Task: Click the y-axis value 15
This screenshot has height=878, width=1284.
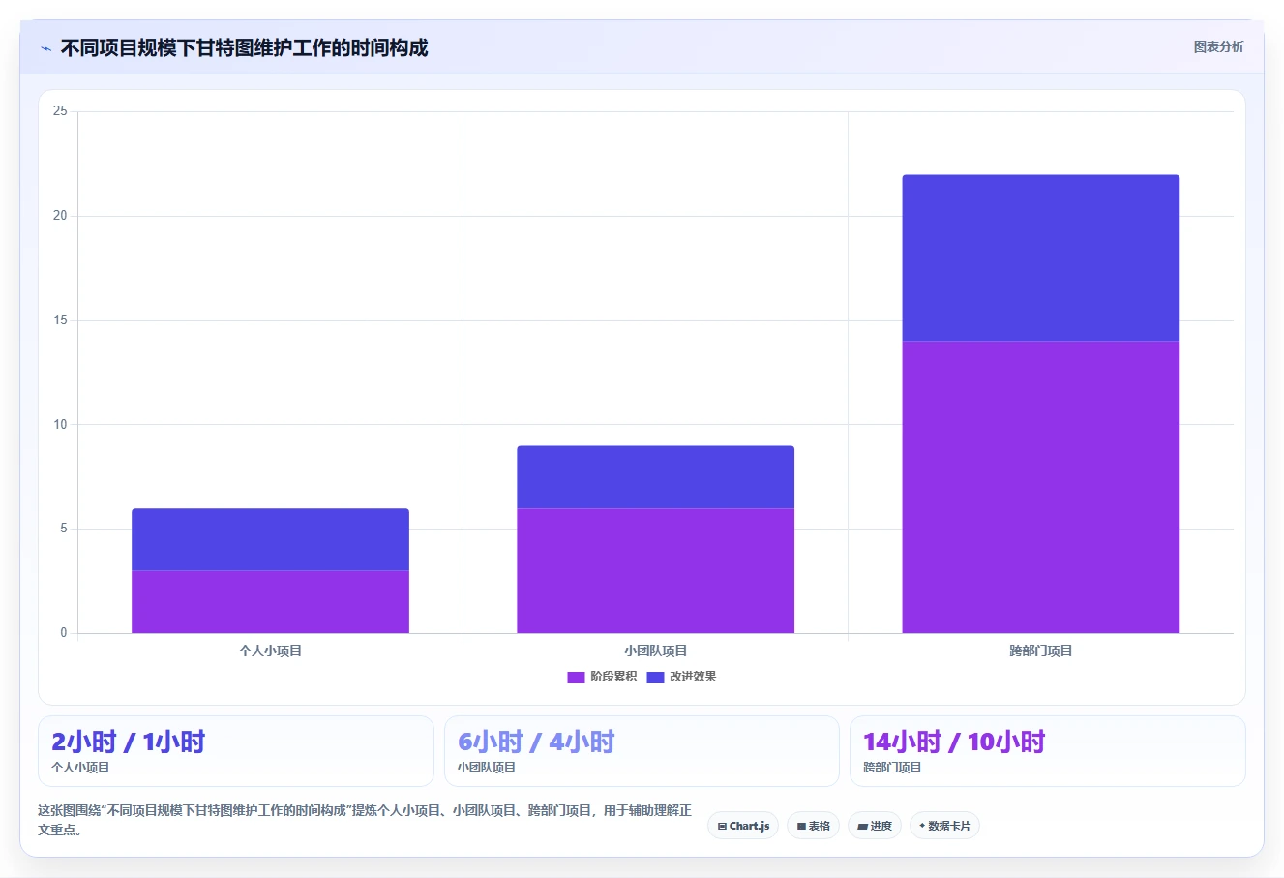Action: click(x=60, y=320)
